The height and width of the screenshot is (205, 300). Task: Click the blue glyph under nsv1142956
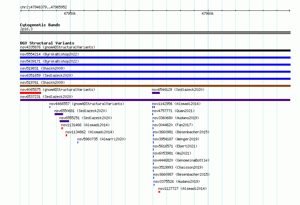[153, 107]
